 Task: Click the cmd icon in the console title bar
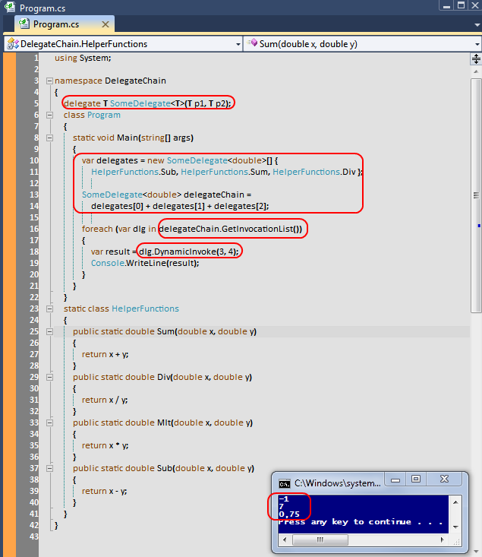285,483
